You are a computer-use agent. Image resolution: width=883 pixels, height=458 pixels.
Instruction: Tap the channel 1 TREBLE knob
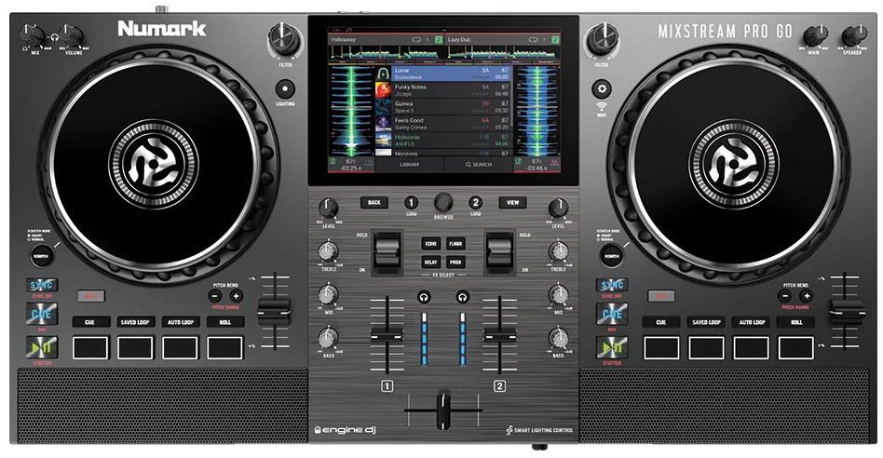[328, 251]
